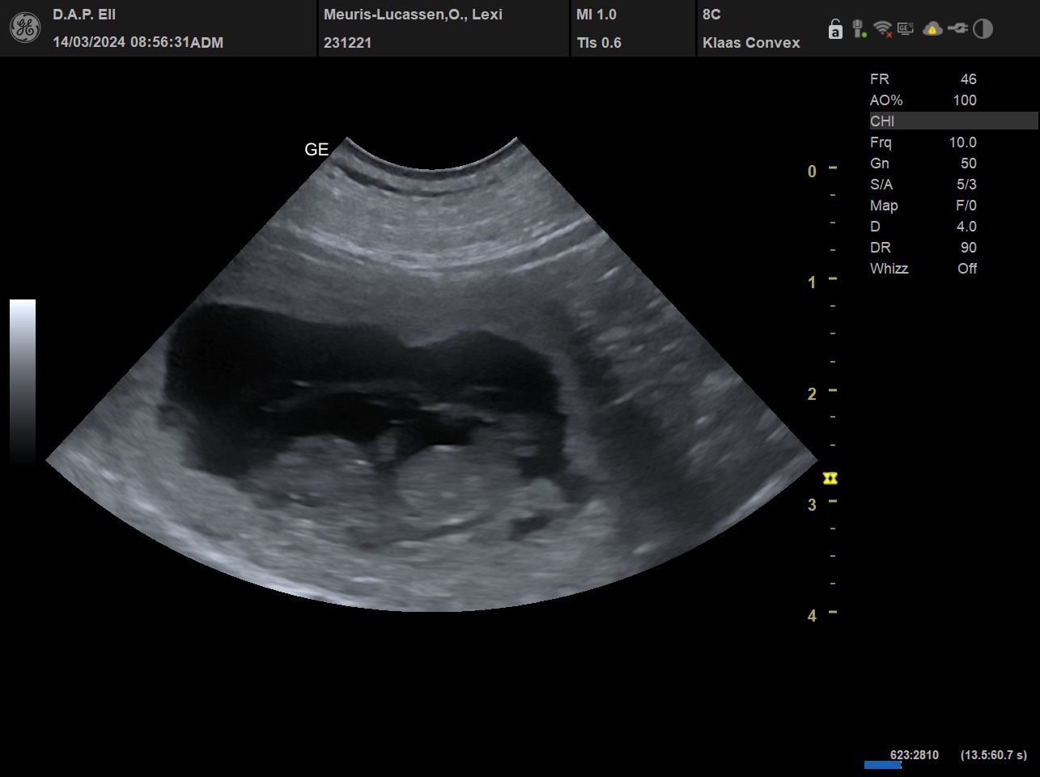This screenshot has height=777, width=1040.
Task: Click the GE logo in the title bar
Action: pyautogui.click(x=24, y=28)
